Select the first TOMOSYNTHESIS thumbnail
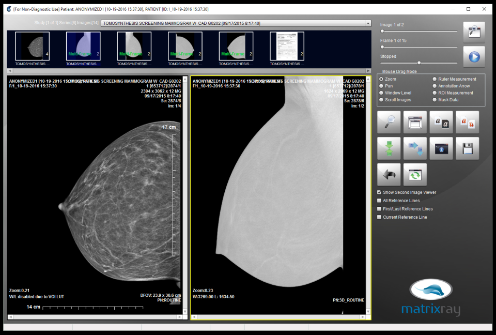 [33, 47]
